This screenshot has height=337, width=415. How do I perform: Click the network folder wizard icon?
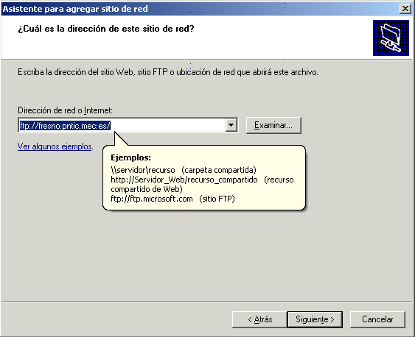click(x=391, y=38)
